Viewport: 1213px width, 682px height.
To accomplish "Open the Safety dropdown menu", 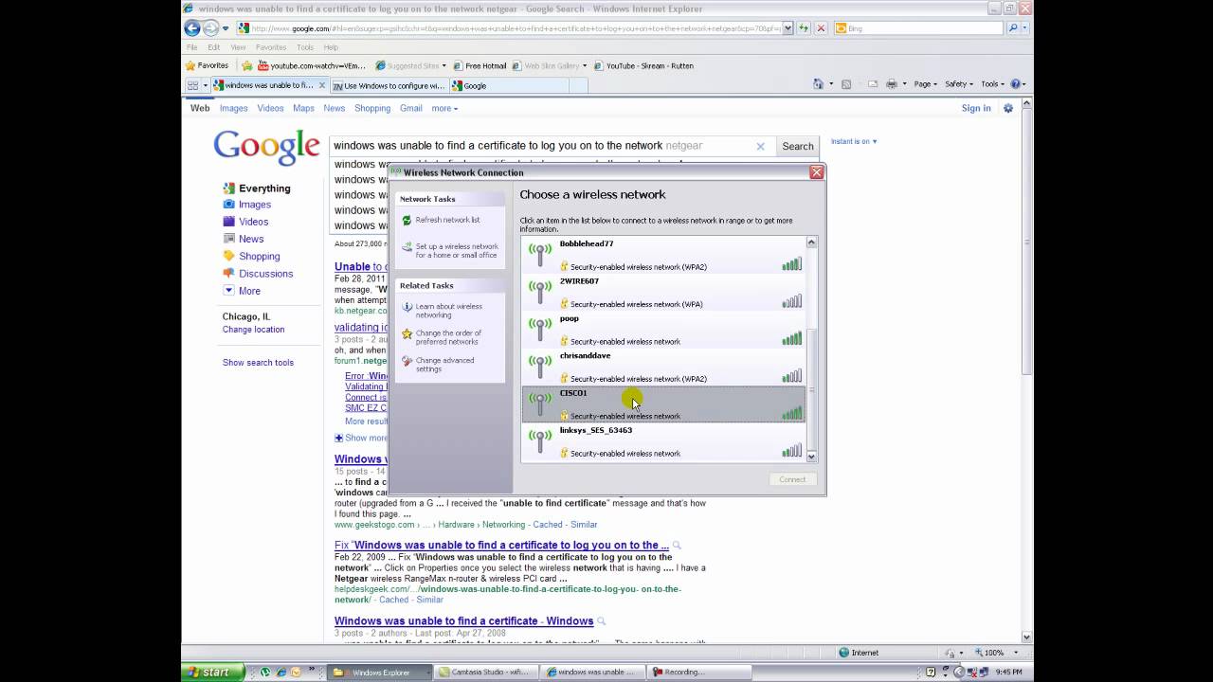I will click(959, 84).
